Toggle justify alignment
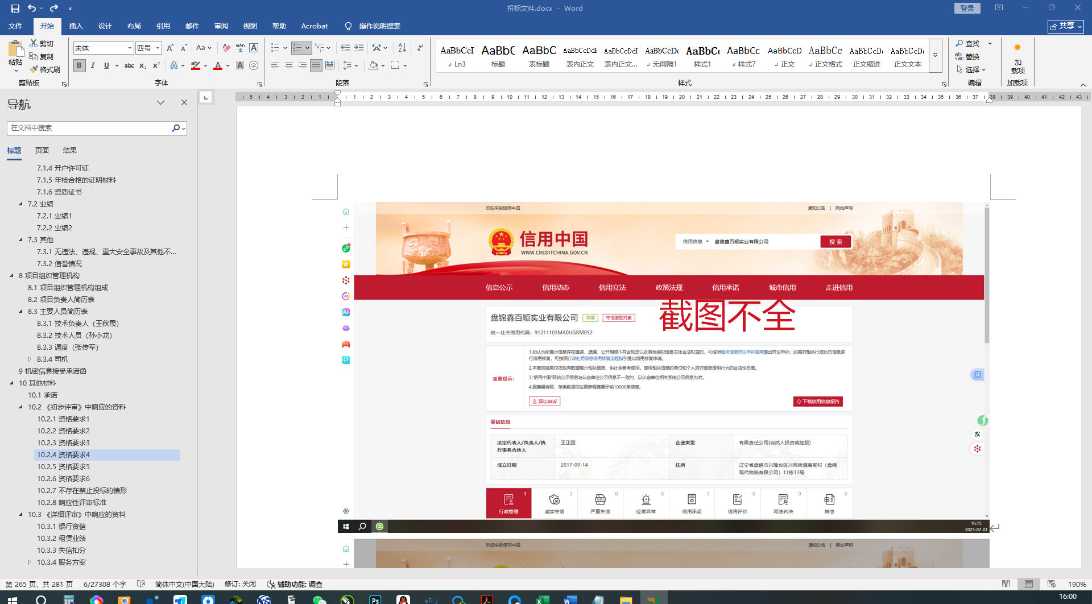 (316, 66)
